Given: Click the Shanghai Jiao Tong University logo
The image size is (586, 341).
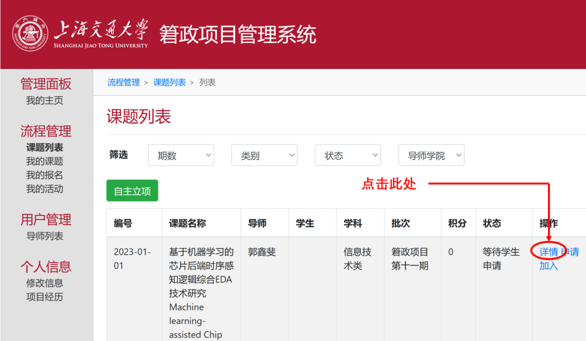Looking at the screenshot, I should pyautogui.click(x=30, y=34).
